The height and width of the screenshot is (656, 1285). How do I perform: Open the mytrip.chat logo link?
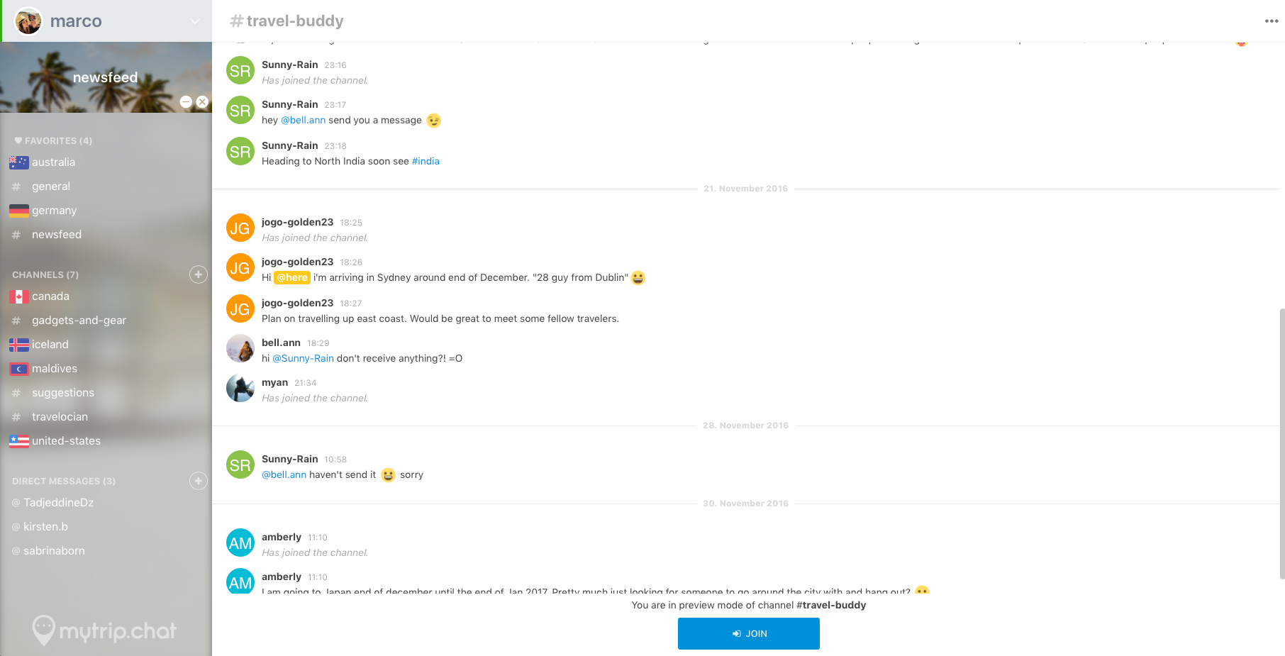point(105,630)
